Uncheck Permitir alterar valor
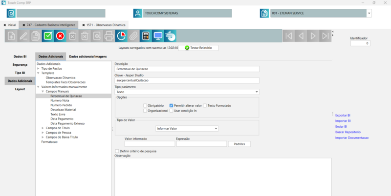Screen dimensions: 391x196 (172, 105)
